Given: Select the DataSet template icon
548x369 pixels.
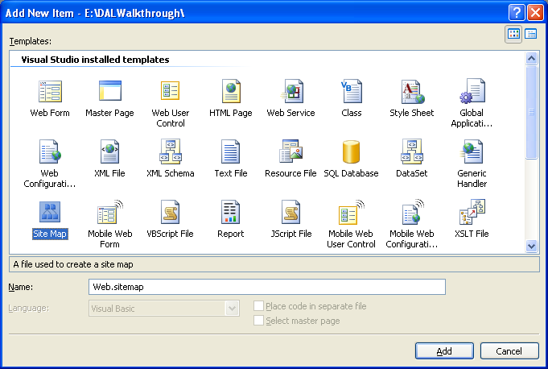Looking at the screenshot, I should pyautogui.click(x=412, y=151).
